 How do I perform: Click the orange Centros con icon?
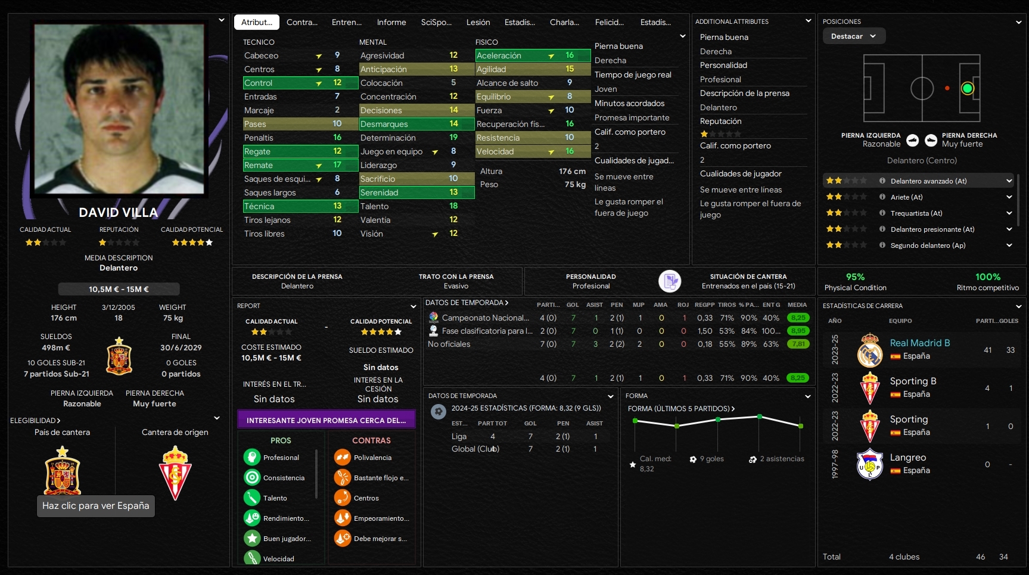[x=343, y=498]
